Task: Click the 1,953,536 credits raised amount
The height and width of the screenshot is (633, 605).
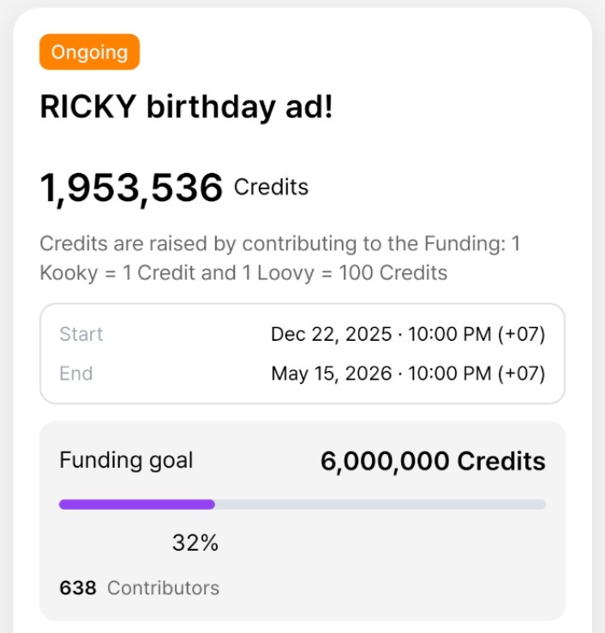Action: tap(131, 188)
